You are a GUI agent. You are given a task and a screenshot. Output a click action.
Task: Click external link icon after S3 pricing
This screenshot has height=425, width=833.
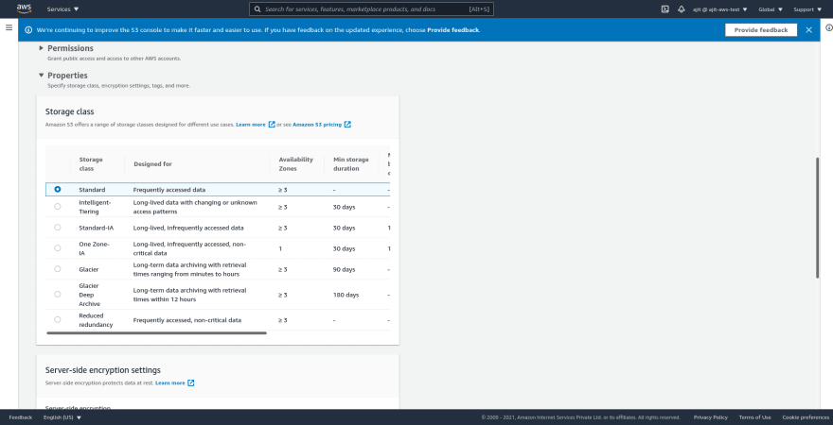pos(347,125)
